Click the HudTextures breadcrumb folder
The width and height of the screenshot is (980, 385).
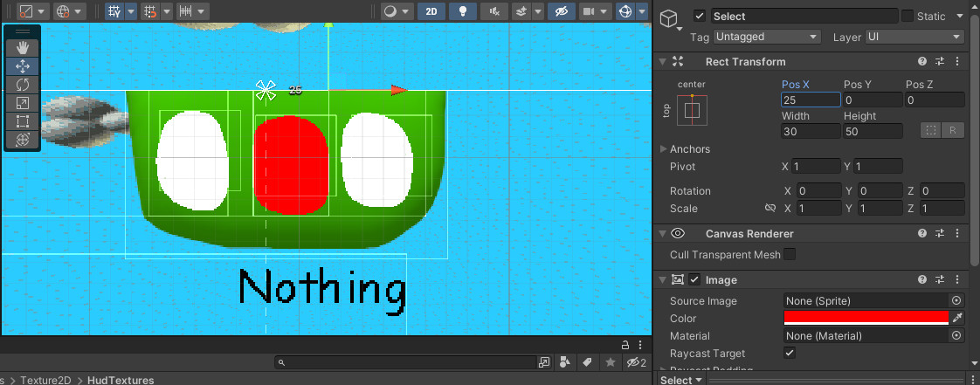(120, 380)
